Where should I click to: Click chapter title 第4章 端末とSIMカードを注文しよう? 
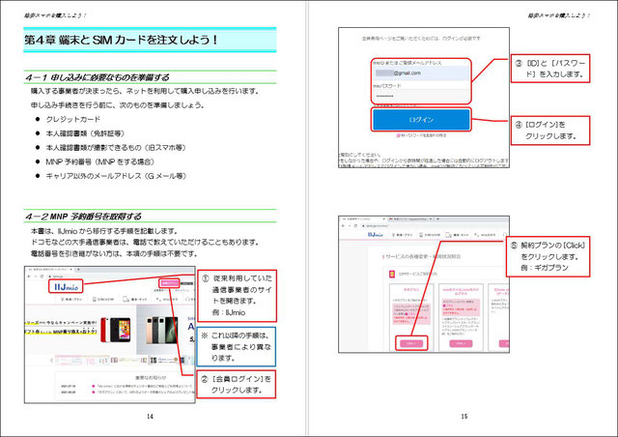pos(121,40)
